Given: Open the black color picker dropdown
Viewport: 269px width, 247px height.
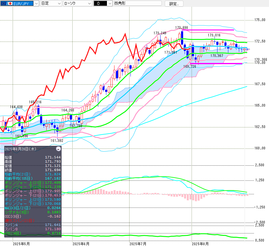Looking at the screenshot, I should [103, 3].
